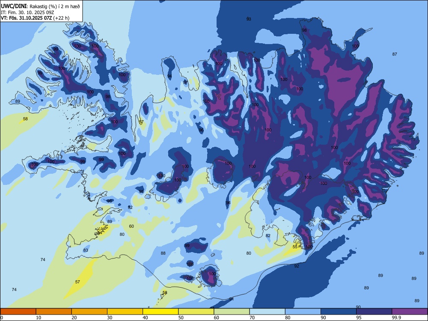Screen dimensions: 428x321
Task: Click the 94 humidity value on the map
Action: pyautogui.click(x=169, y=76)
